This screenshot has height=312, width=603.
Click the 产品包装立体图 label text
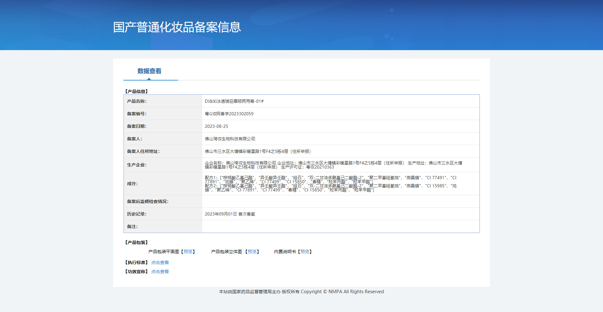226,252
